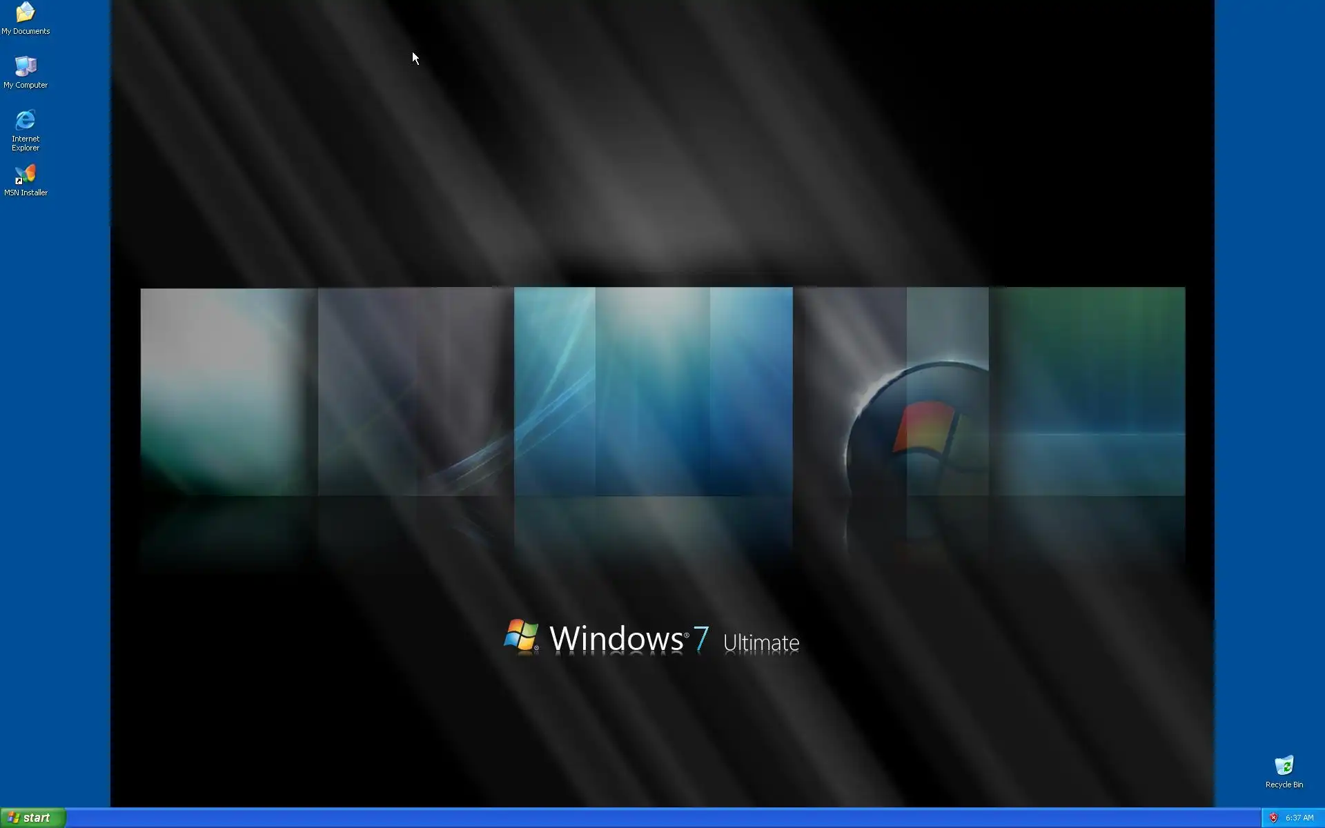The image size is (1325, 828).
Task: Click the "My Computer" text label
Action: click(26, 85)
